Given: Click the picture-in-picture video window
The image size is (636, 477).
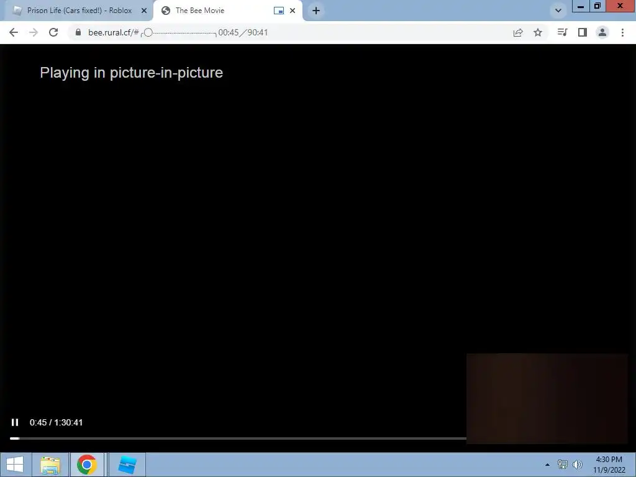Looking at the screenshot, I should coord(547,398).
